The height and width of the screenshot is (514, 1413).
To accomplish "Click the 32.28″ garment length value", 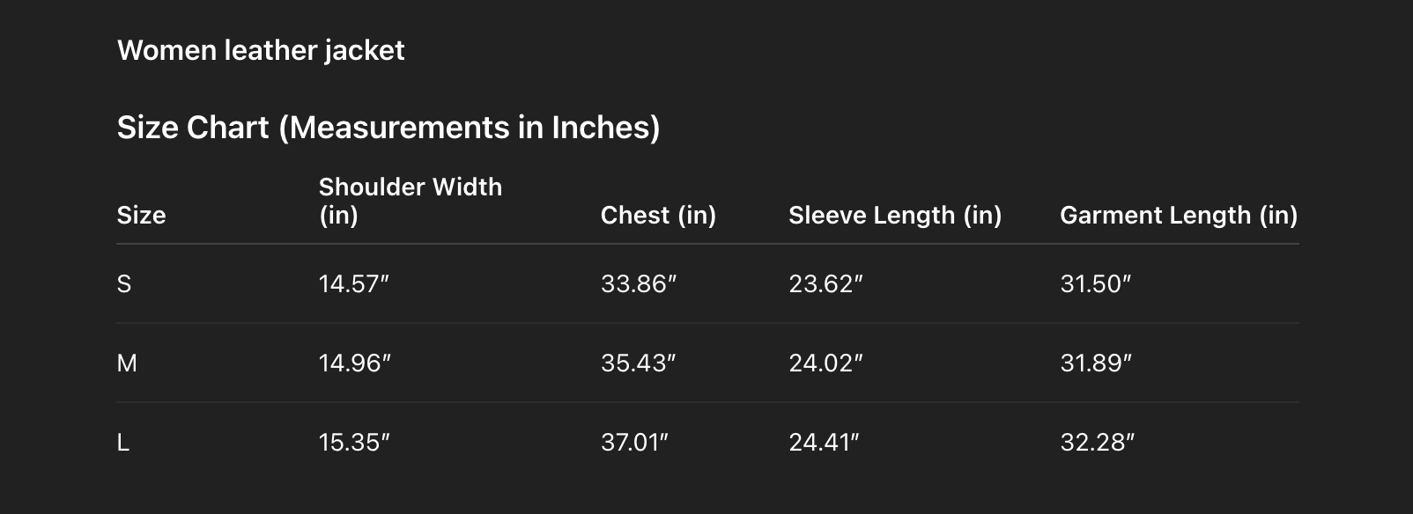I will click(x=1097, y=443).
